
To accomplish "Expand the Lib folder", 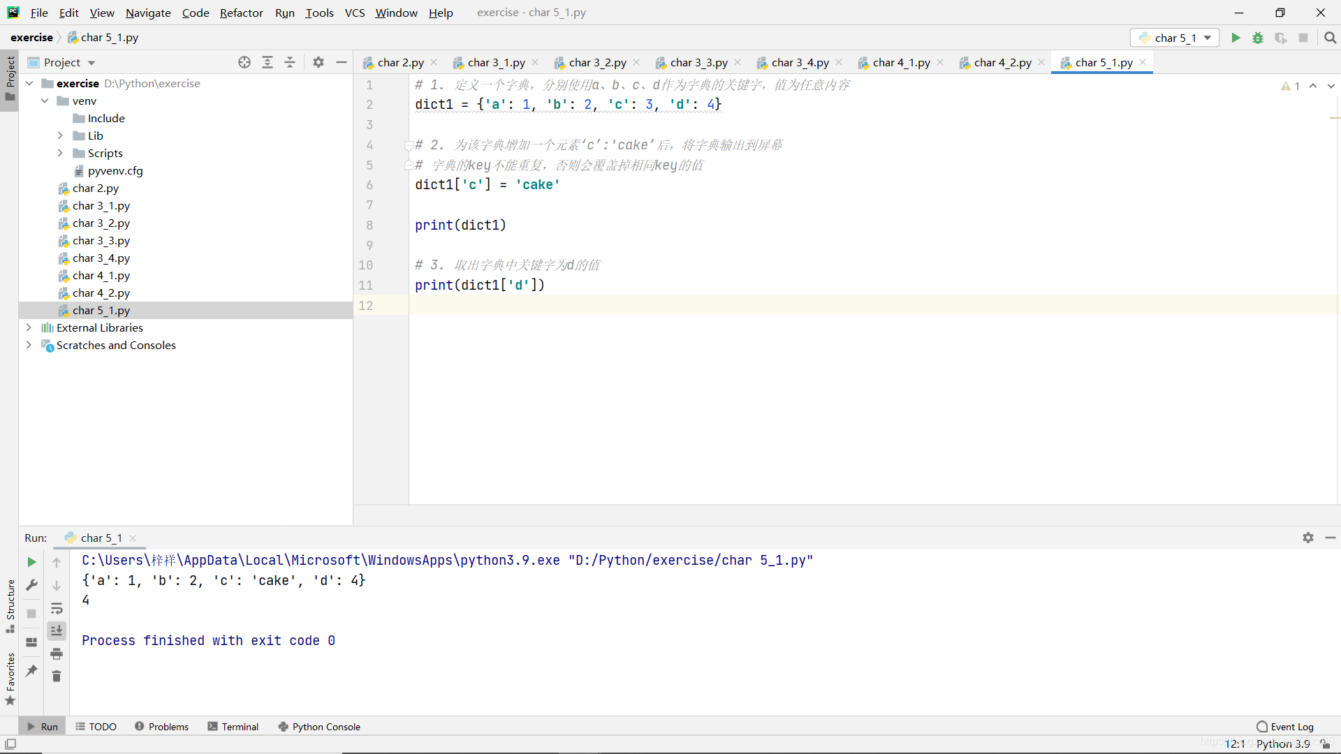I will tap(60, 135).
